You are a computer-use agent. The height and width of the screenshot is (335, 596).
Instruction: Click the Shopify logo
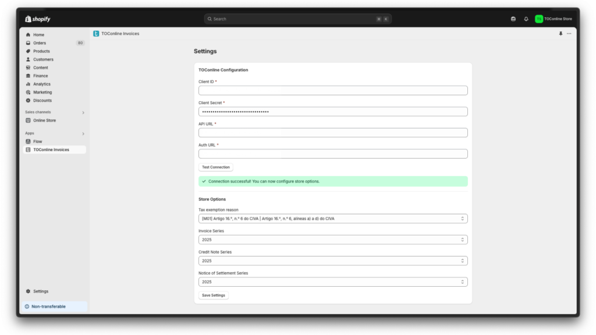tap(38, 19)
